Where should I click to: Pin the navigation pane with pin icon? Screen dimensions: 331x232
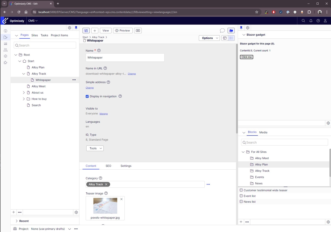(76, 28)
